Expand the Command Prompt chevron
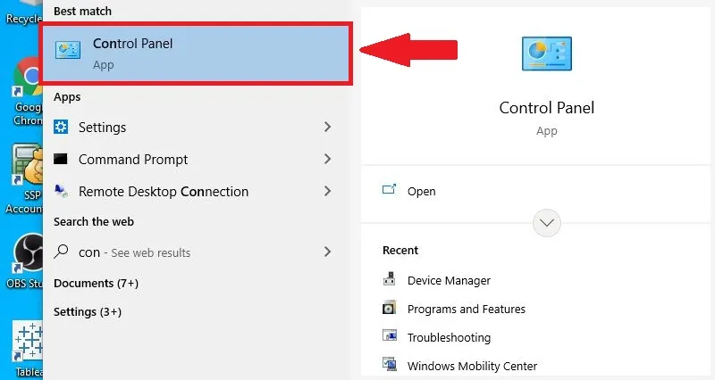The height and width of the screenshot is (380, 715). coord(327,159)
